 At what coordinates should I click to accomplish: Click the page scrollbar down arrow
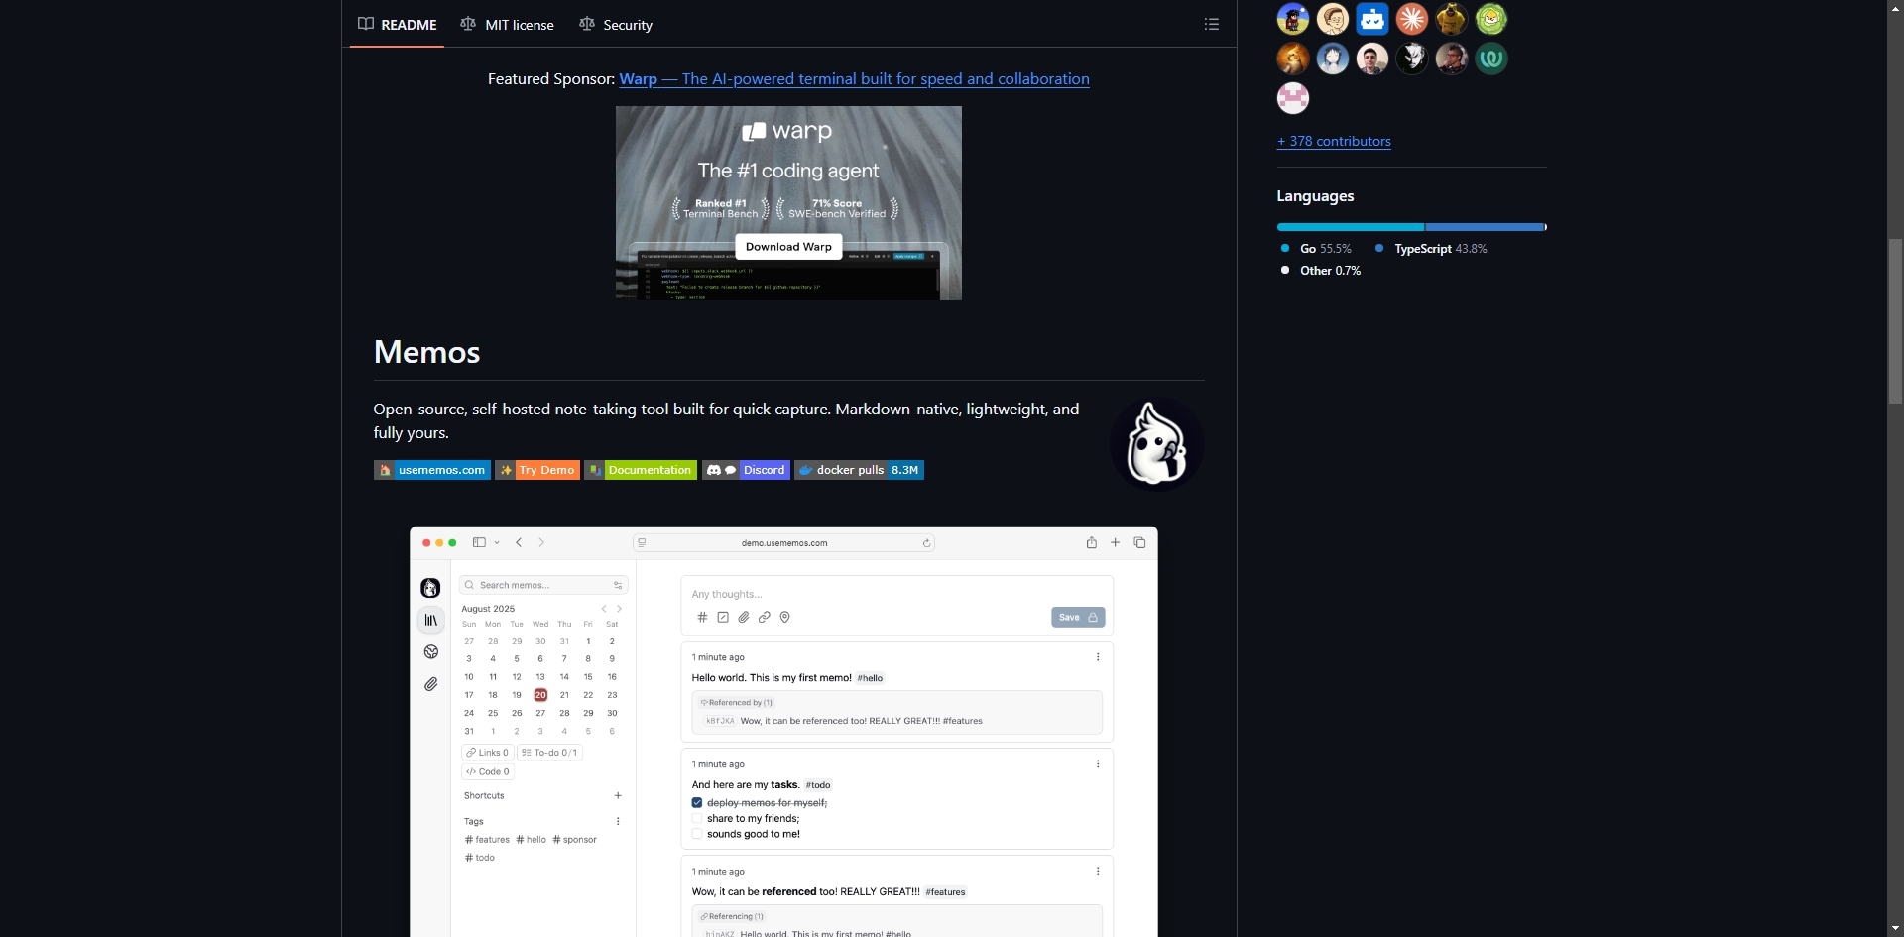point(1895,929)
